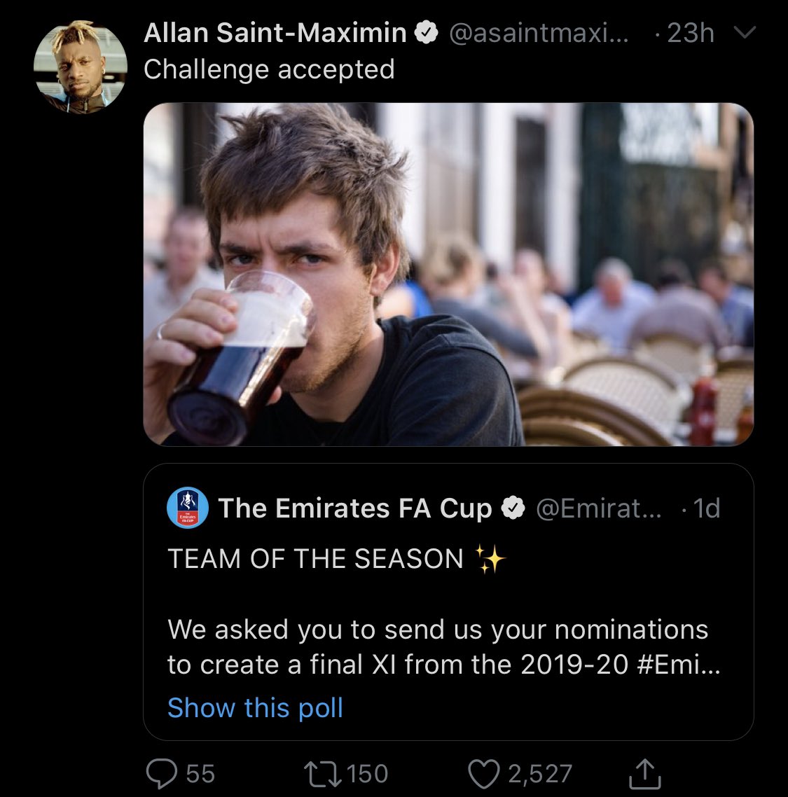Click The Emirates FA Cup account name

pos(355,509)
